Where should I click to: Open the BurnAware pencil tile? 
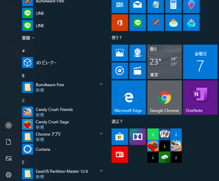point(155,23)
